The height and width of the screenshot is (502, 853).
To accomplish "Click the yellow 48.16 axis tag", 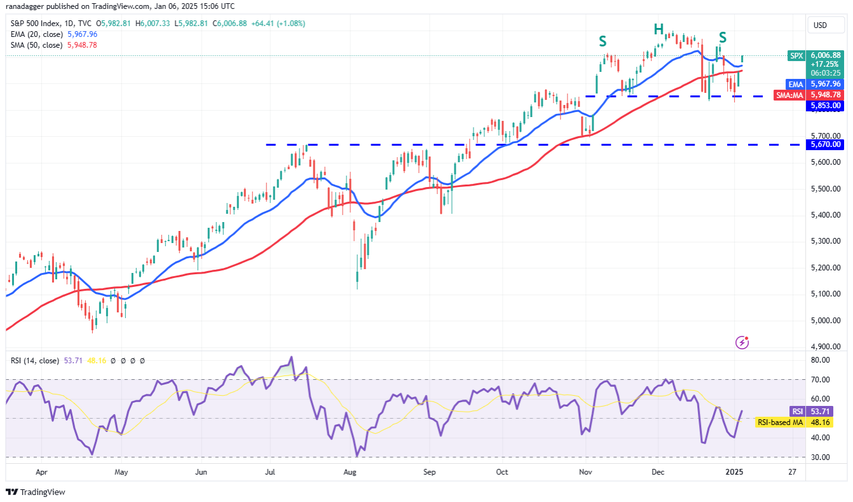I will click(819, 422).
